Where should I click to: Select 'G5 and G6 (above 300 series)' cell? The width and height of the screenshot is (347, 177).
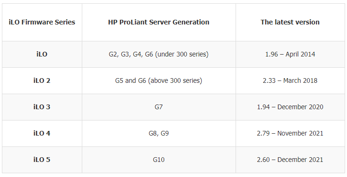pos(158,80)
